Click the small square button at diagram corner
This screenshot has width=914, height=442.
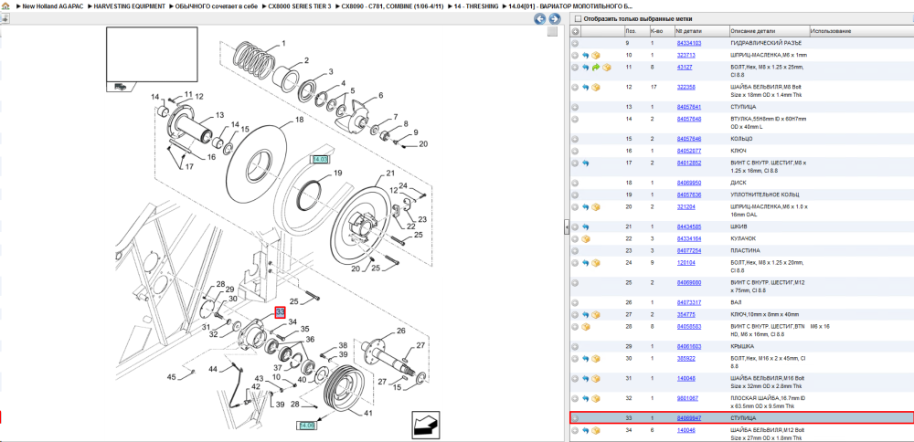click(x=552, y=32)
